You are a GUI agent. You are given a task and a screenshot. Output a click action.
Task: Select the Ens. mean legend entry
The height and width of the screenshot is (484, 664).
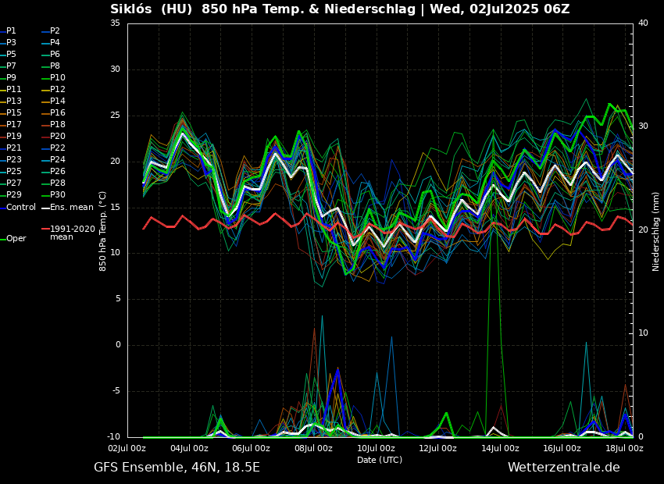pyautogui.click(x=71, y=207)
